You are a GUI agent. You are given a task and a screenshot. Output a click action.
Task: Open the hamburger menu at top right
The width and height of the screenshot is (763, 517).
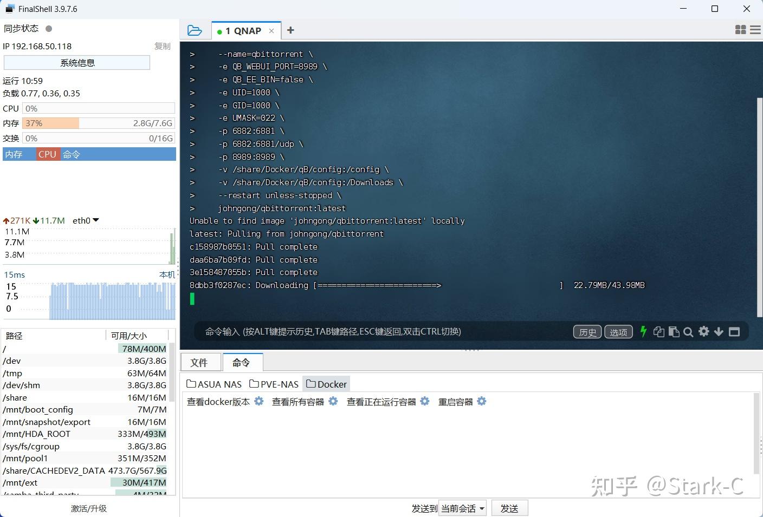click(755, 30)
